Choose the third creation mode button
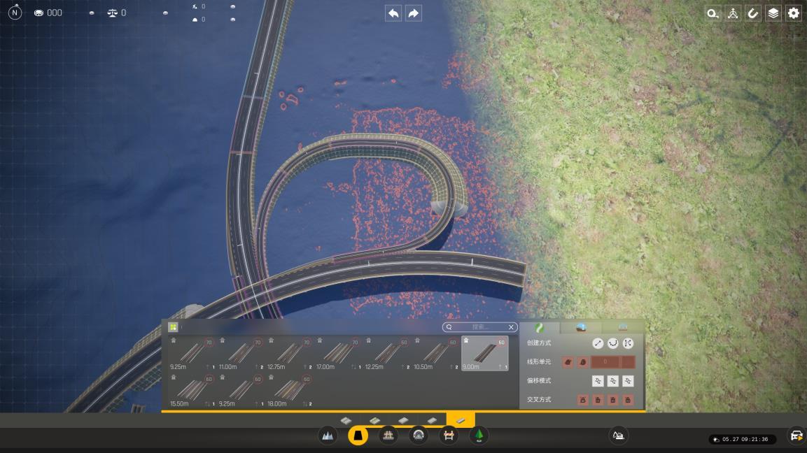 (628, 343)
